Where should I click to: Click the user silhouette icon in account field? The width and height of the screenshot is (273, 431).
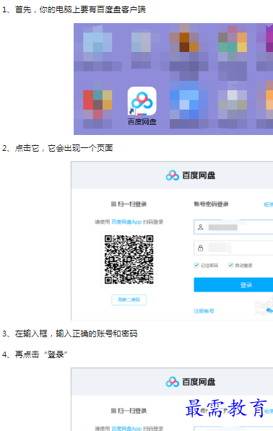[x=201, y=227]
